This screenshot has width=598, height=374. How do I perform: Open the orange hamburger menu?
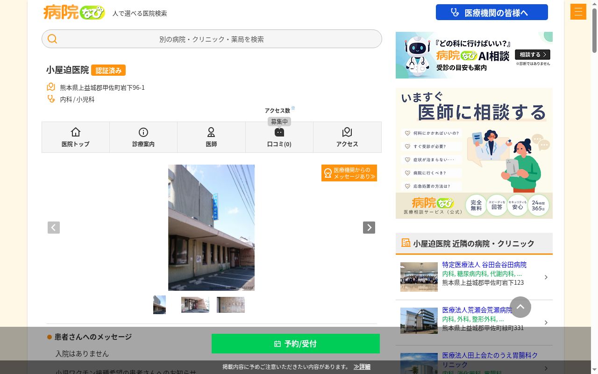(x=578, y=12)
